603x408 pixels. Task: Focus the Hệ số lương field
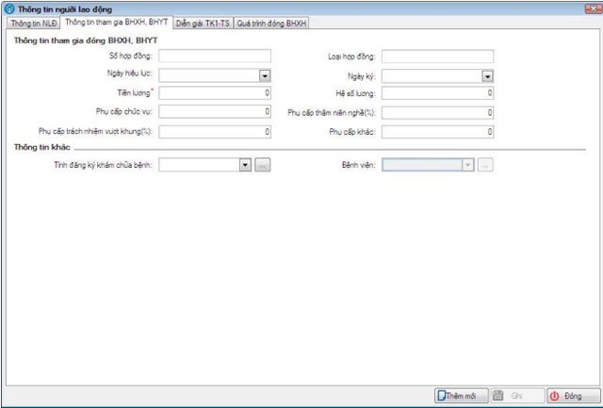(437, 93)
